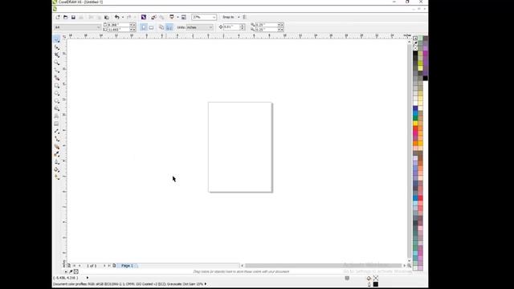The height and width of the screenshot is (289, 514).
Task: Select the Pick tool in toolbox
Action: pyautogui.click(x=57, y=39)
